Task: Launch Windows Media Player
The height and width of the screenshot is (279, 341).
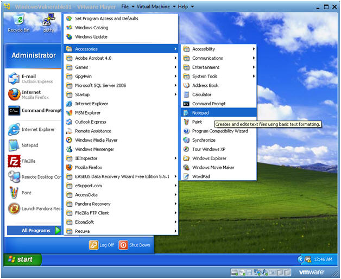Action: [121, 140]
